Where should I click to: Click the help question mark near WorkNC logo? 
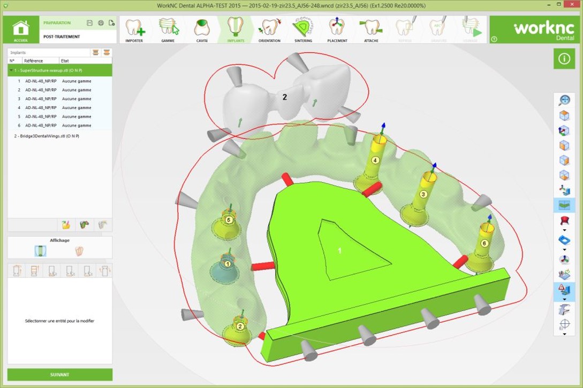(494, 39)
